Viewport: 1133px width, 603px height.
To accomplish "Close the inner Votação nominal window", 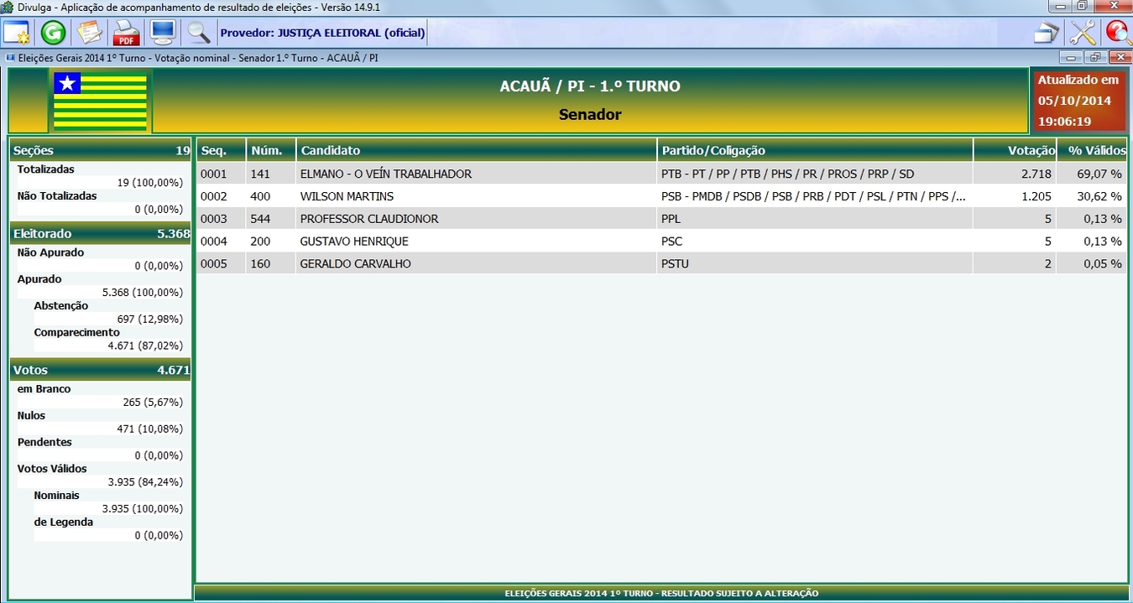I will (x=1120, y=57).
